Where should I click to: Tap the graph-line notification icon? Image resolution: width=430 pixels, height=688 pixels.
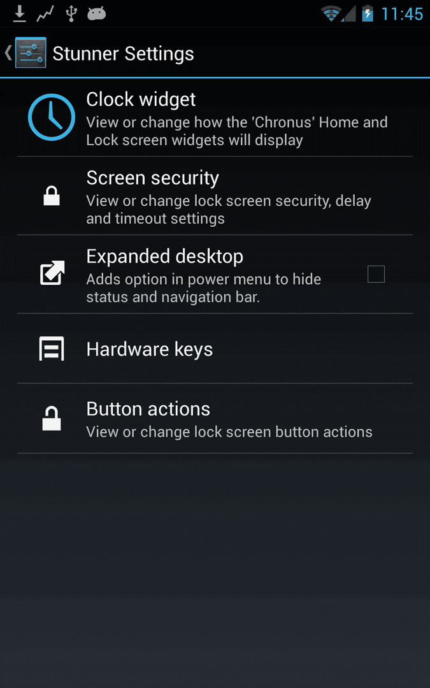coord(45,14)
